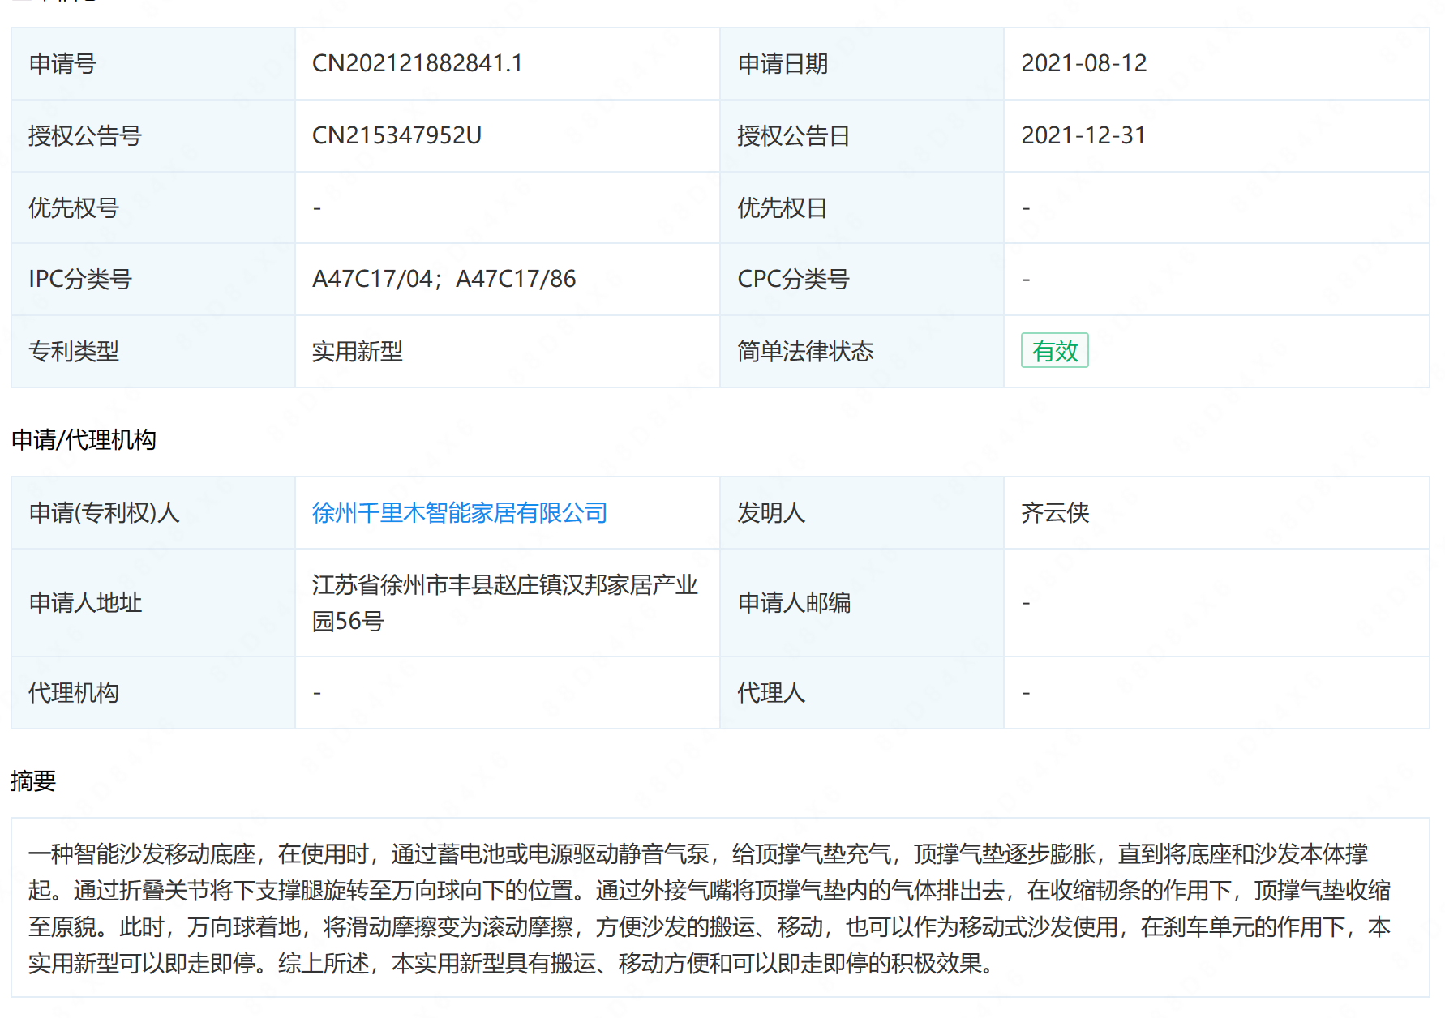Click the 申请人邮编 label cell
The height and width of the screenshot is (1018, 1445).
(862, 603)
